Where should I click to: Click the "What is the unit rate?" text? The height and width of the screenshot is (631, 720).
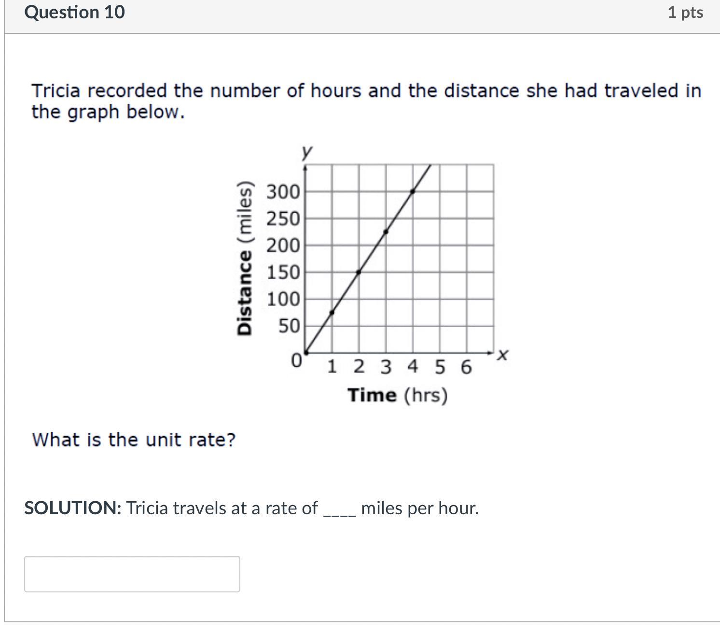(x=134, y=439)
